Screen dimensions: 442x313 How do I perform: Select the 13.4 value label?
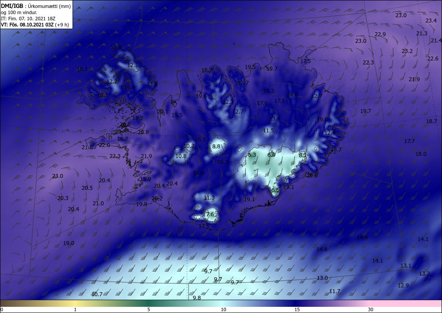pyautogui.click(x=274, y=118)
